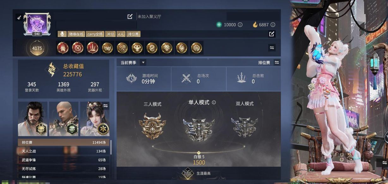Click the microphone tag icon

click(x=63, y=34)
